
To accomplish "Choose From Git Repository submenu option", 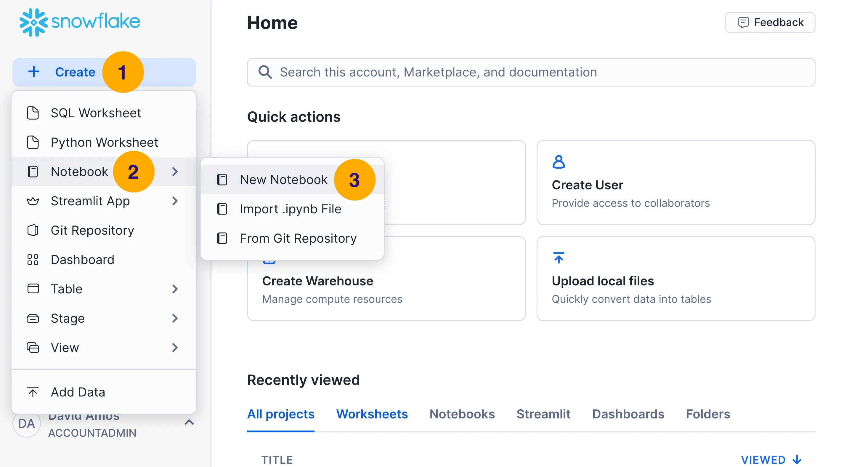I will 292,239.
